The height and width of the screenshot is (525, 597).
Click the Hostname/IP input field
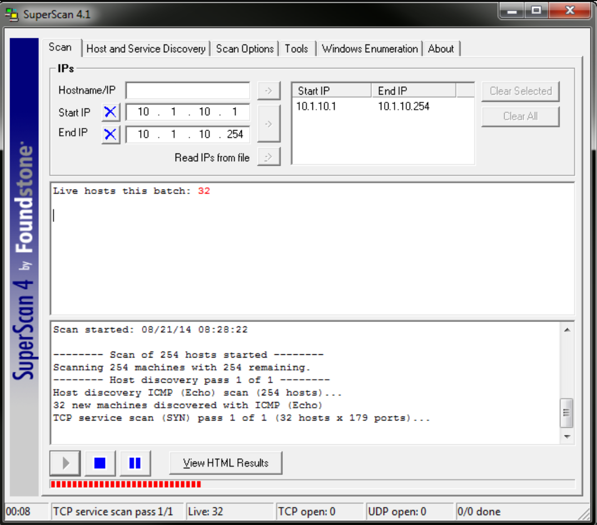click(188, 91)
